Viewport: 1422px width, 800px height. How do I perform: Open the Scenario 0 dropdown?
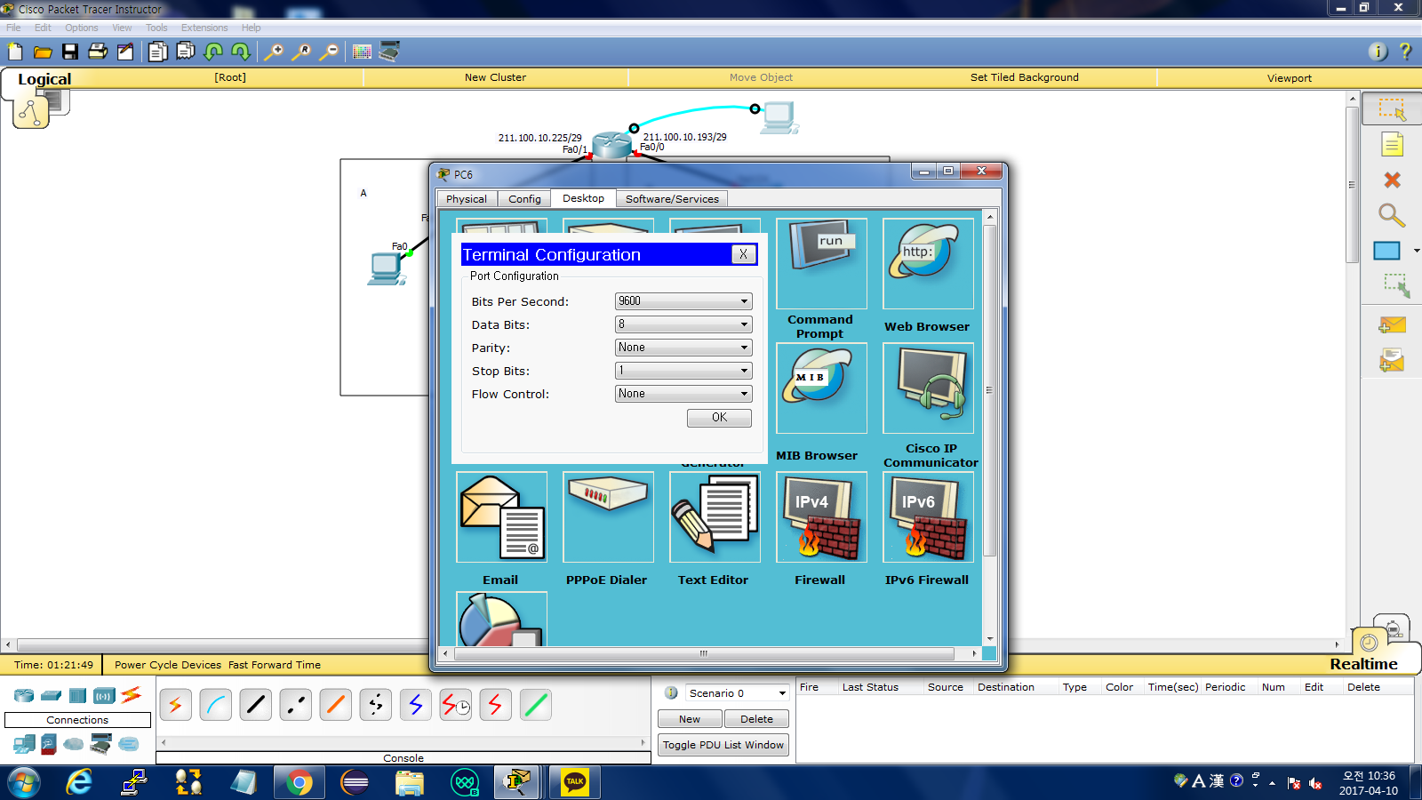point(737,693)
